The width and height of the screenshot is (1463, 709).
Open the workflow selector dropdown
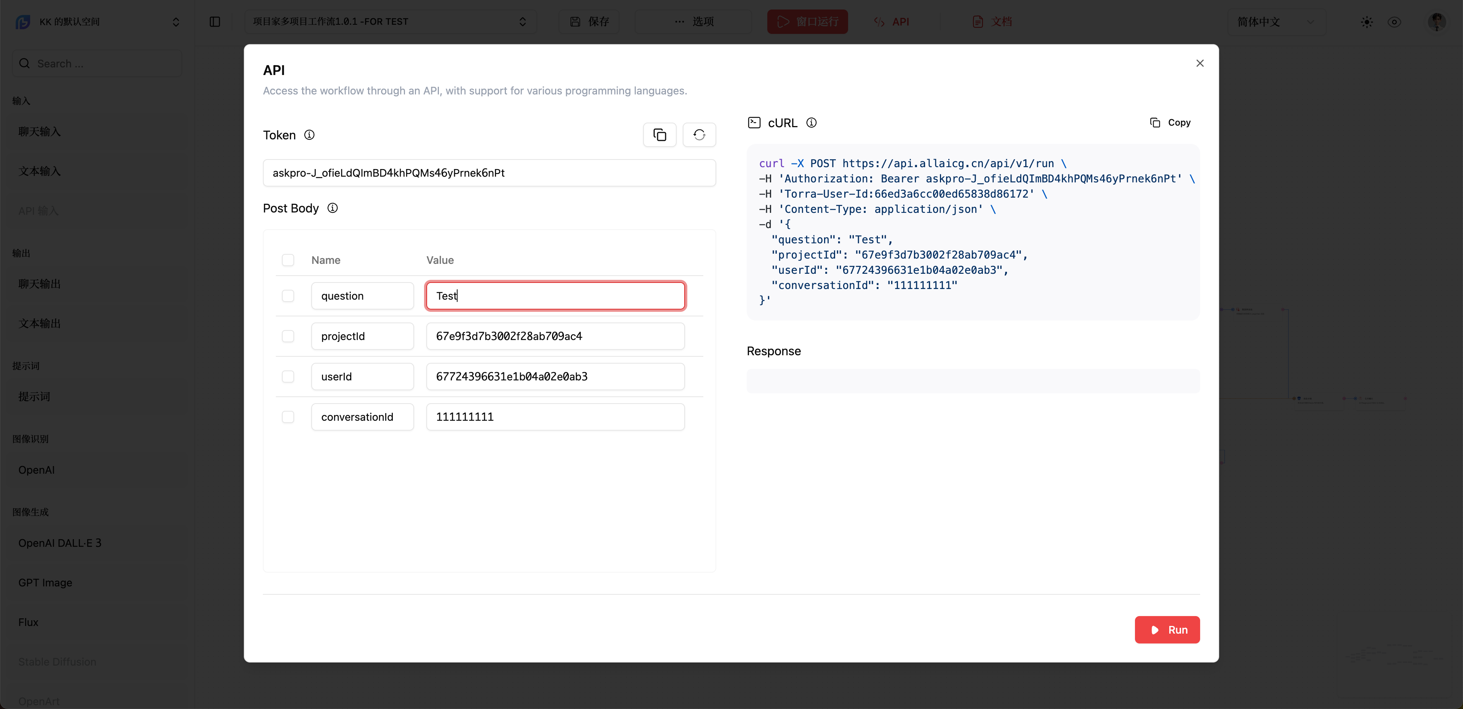(390, 22)
